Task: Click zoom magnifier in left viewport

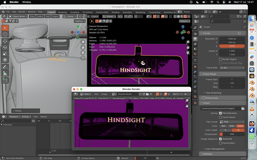Action: pyautogui.click(x=83, y=42)
